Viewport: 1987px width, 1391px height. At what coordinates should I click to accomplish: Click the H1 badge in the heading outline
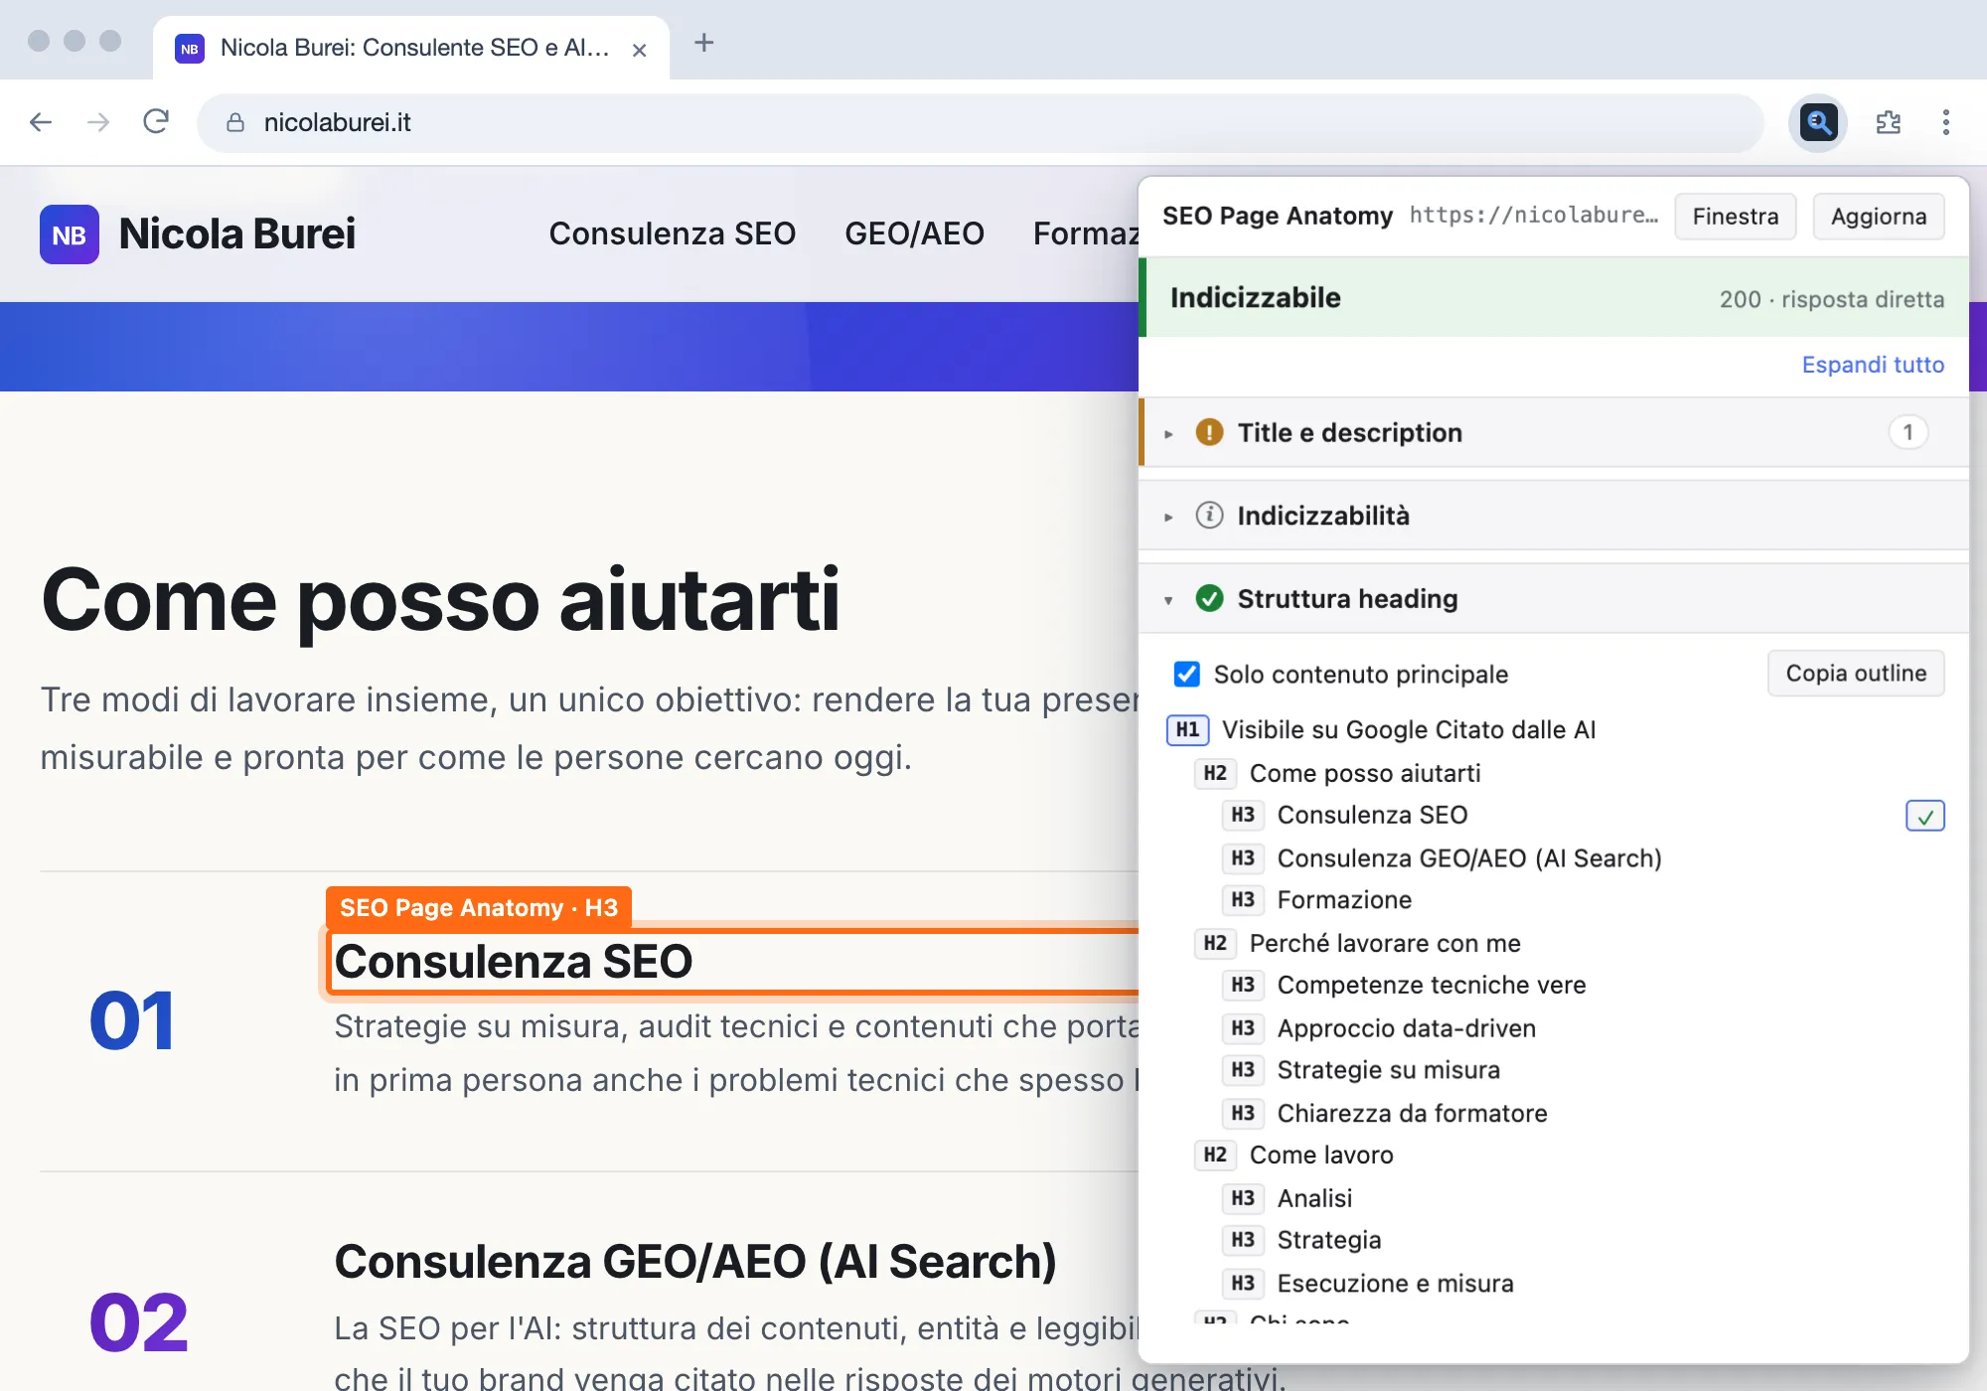click(x=1187, y=729)
